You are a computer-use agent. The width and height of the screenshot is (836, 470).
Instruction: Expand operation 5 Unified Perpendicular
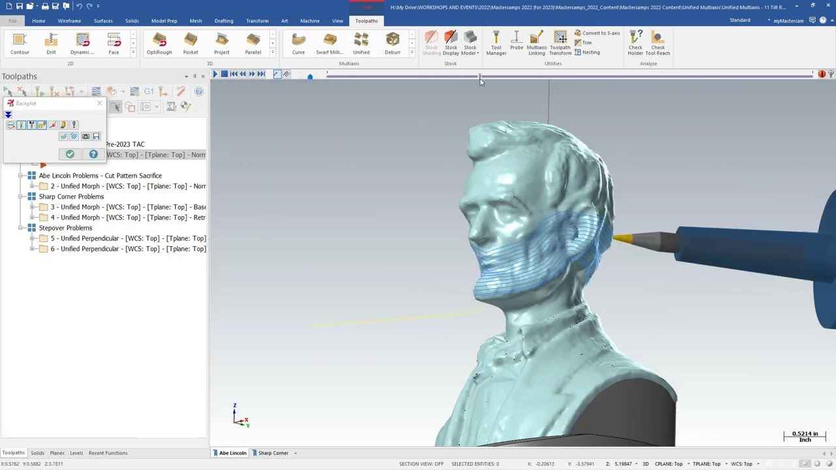[x=33, y=238]
